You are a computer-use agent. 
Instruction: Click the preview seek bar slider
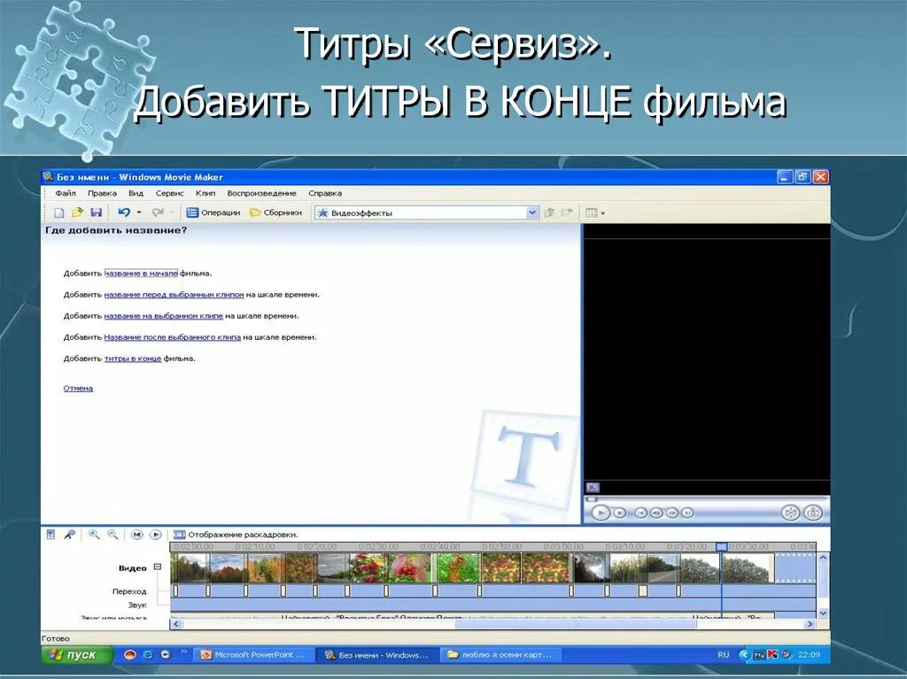point(592,499)
